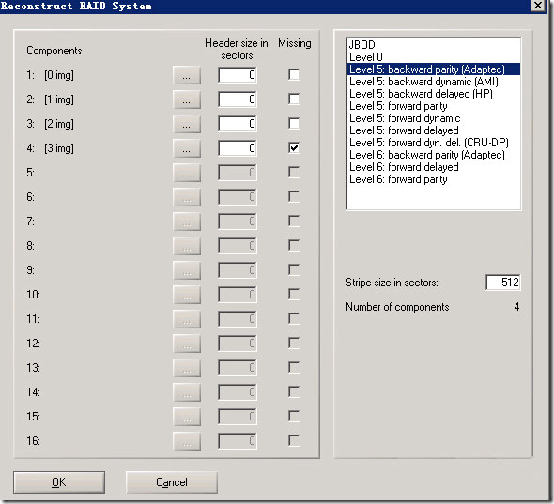Browse for component 5 file
This screenshot has height=504, width=554.
pyautogui.click(x=187, y=173)
